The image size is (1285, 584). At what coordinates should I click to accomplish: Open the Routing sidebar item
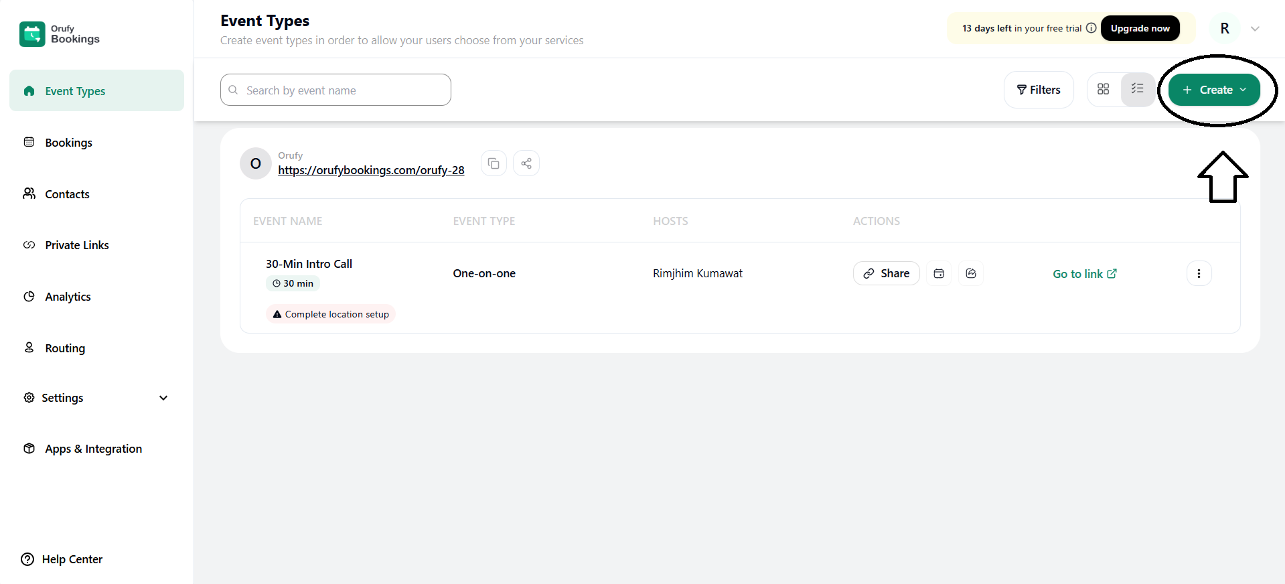[65, 348]
